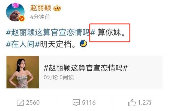This screenshot has height=111, width=171.
Task: Click the 1.2万 like count
Action: (145, 103)
